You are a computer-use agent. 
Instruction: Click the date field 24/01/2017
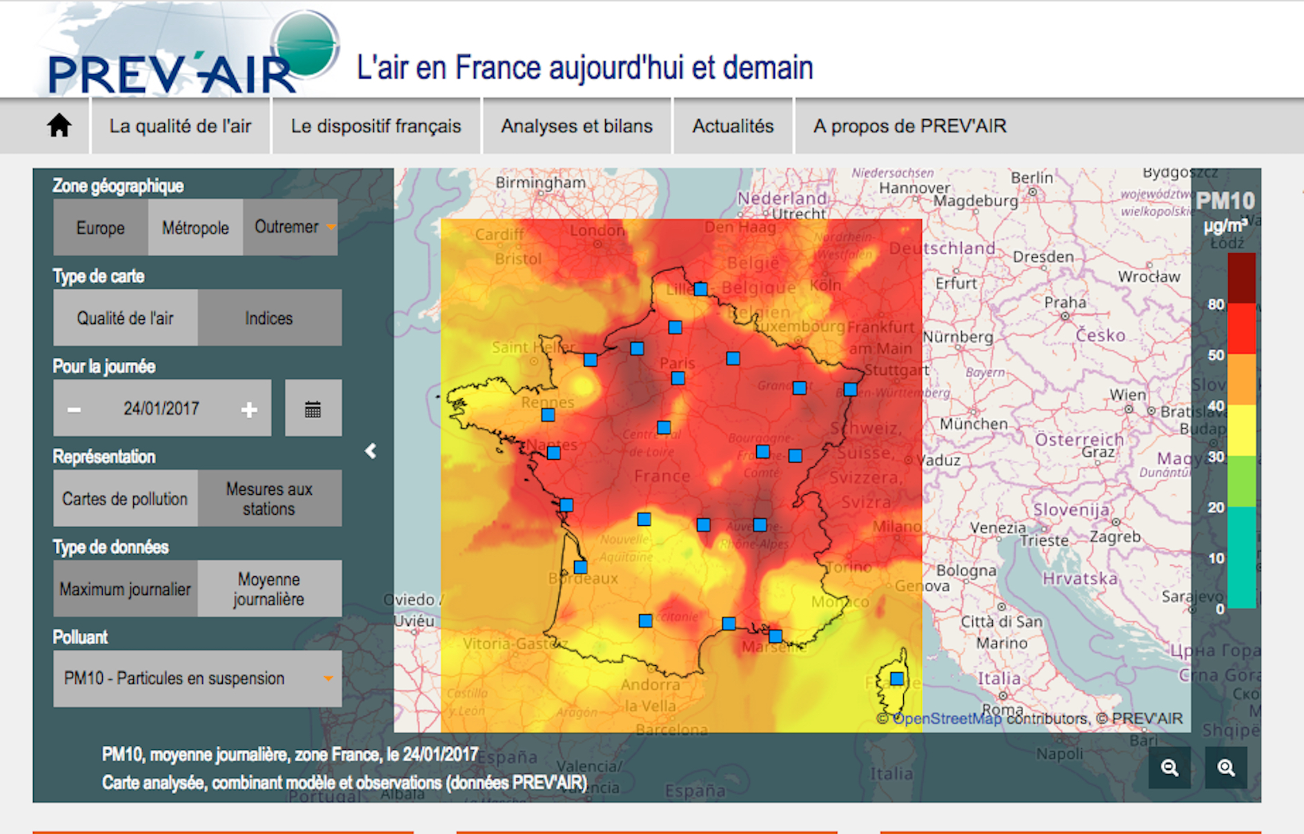pos(161,409)
